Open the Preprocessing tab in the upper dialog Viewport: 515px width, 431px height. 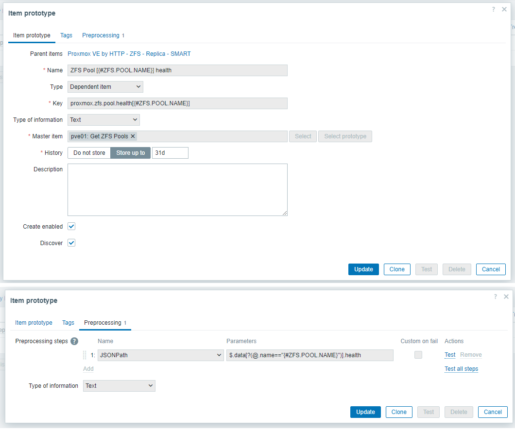pyautogui.click(x=100, y=35)
